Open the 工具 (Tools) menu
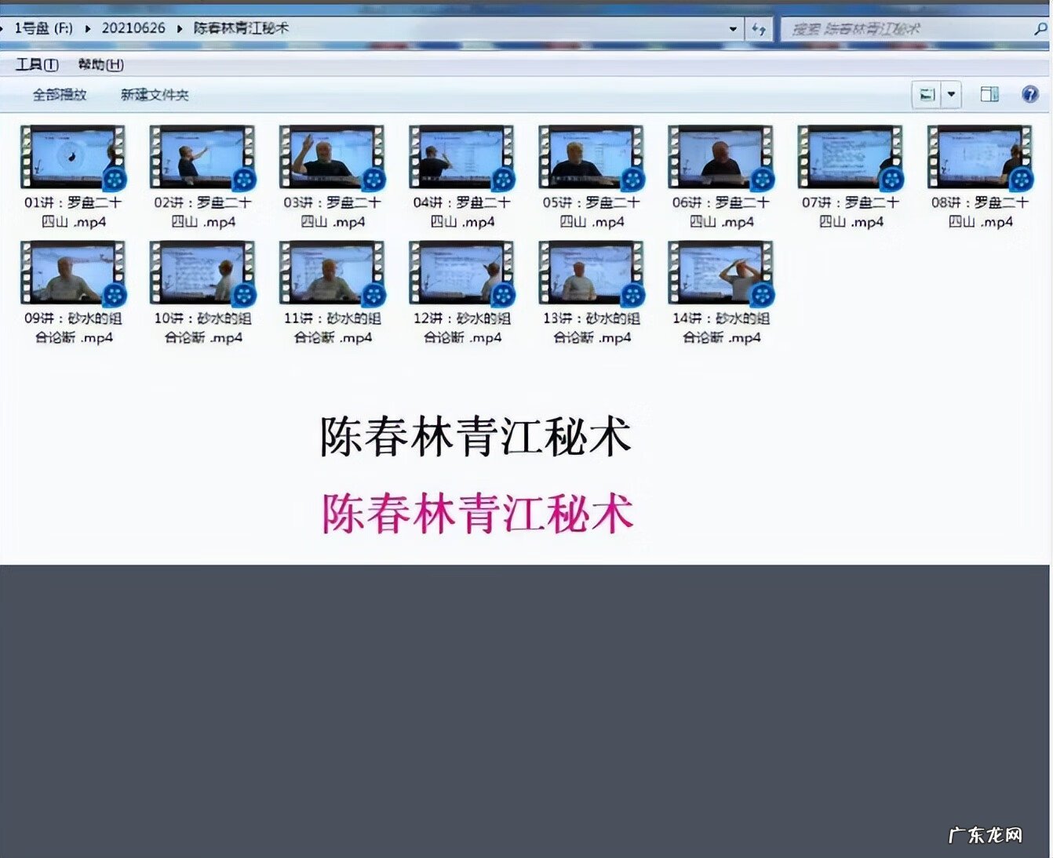Viewport: 1053px width, 858px height. pyautogui.click(x=38, y=65)
